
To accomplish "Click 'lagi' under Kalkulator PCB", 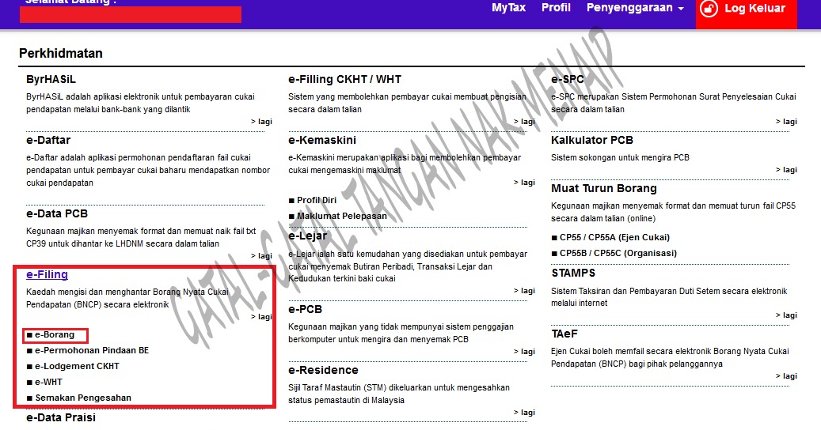I will point(786,169).
